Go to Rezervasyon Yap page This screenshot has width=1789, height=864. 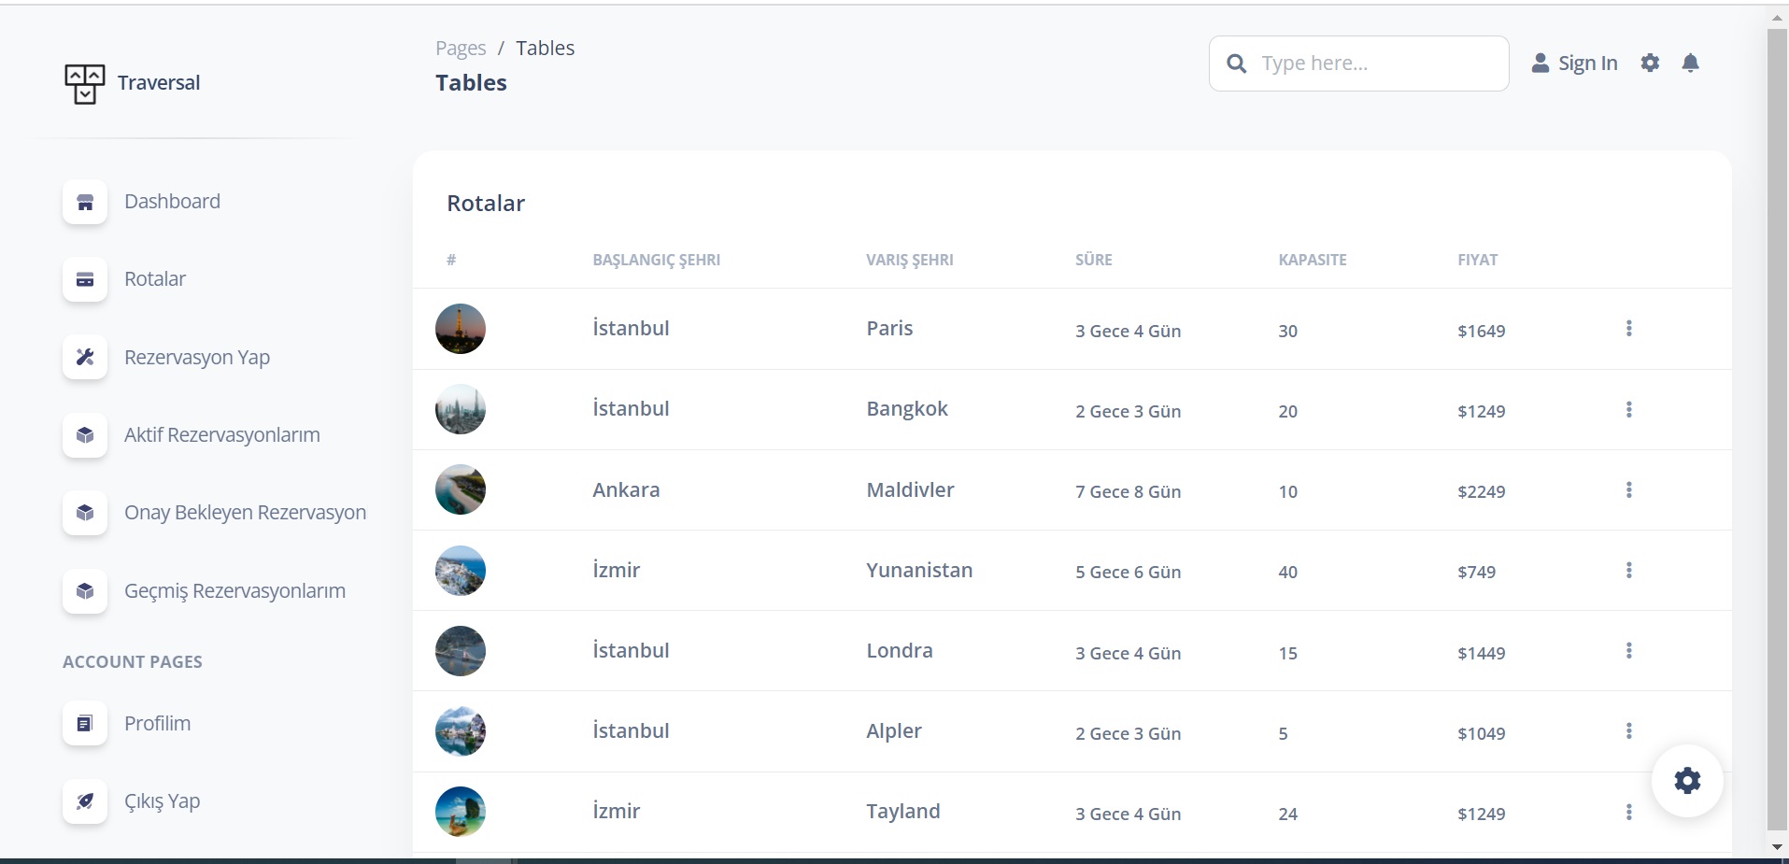[197, 358]
